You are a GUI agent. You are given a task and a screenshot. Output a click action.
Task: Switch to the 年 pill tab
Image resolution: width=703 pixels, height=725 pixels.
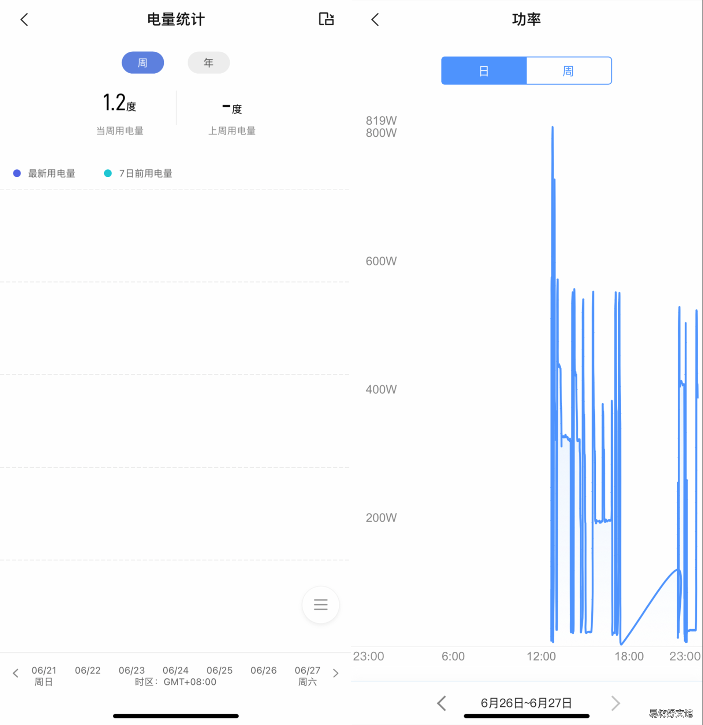209,63
